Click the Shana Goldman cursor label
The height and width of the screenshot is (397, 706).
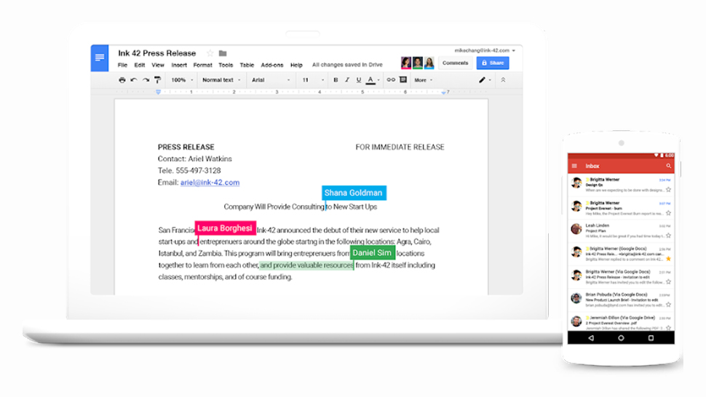[354, 193]
